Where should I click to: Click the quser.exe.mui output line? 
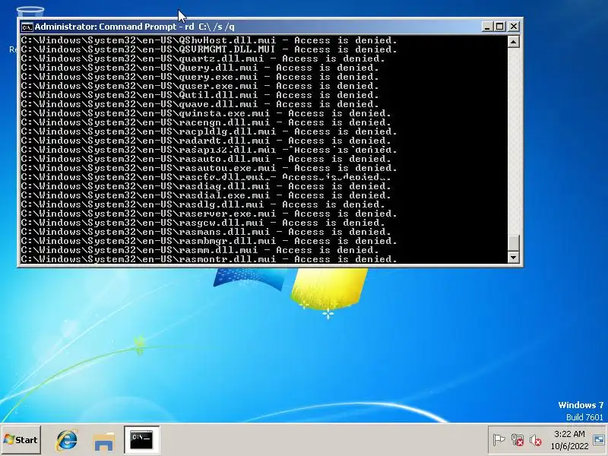200,86
